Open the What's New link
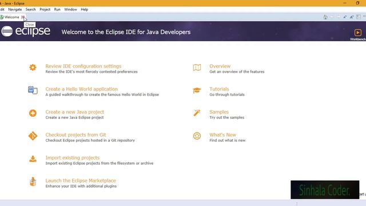The image size is (366, 206). coord(222,135)
